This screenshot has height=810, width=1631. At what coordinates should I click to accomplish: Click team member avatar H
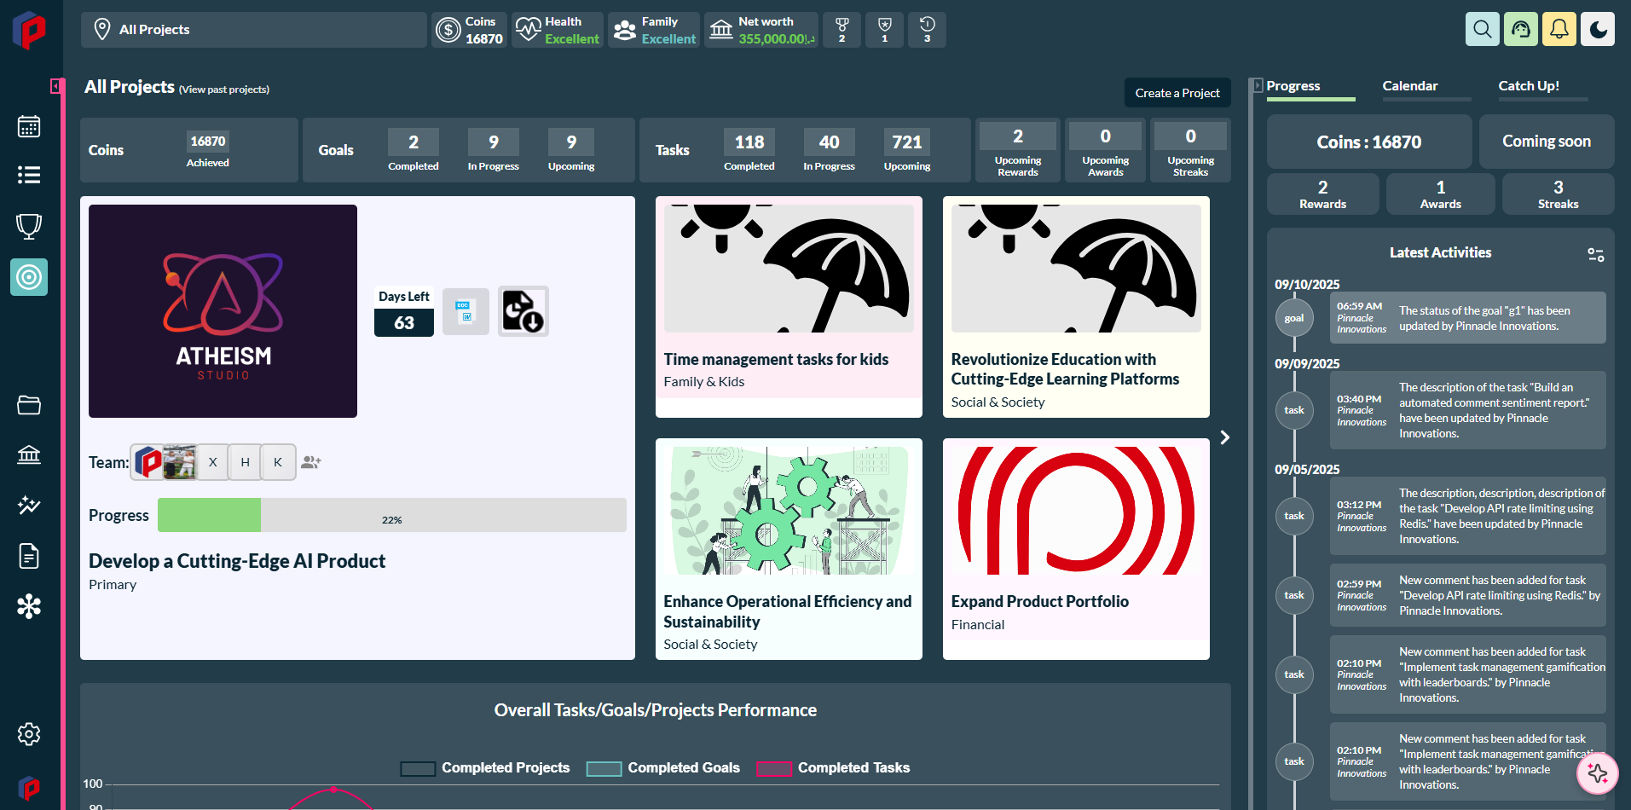point(245,462)
